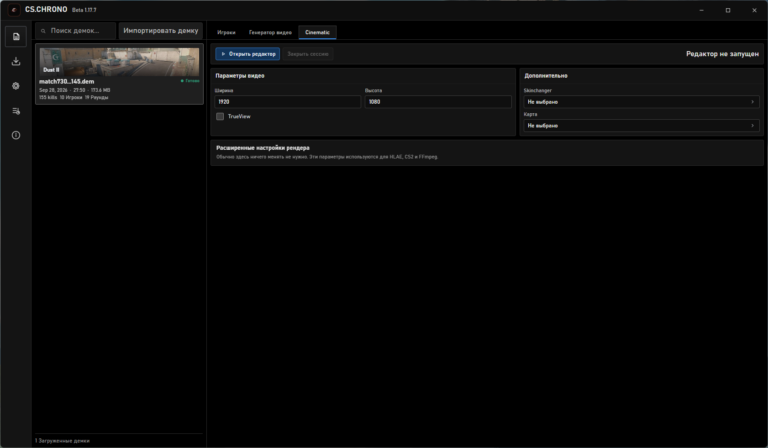Image resolution: width=768 pixels, height=448 pixels.
Task: Click the Редактор не запущен status text
Action: (x=722, y=54)
